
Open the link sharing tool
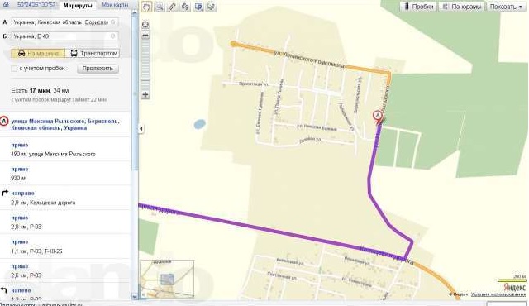point(185,7)
